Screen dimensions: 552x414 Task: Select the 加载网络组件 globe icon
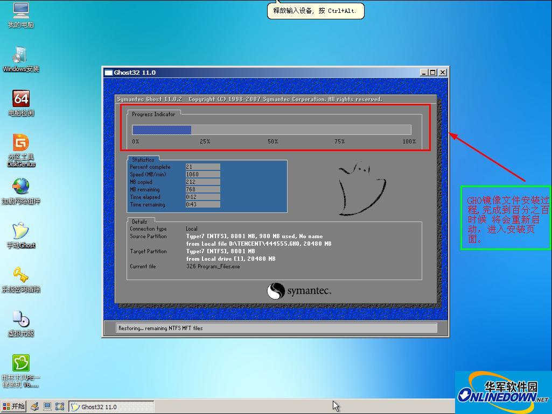tap(21, 191)
